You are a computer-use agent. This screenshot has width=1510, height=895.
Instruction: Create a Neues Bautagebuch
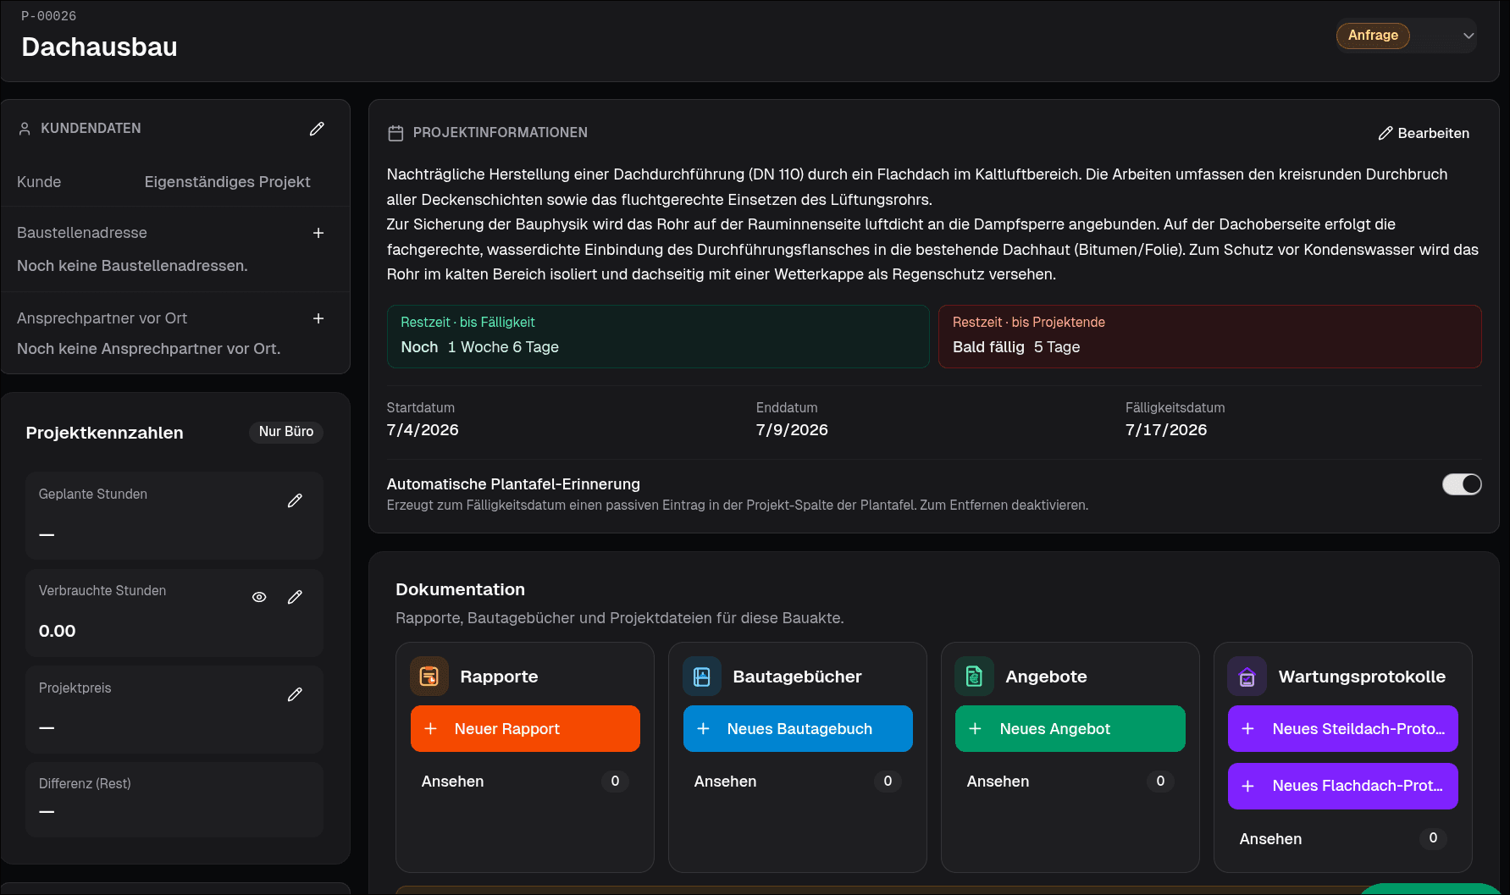[x=798, y=729]
